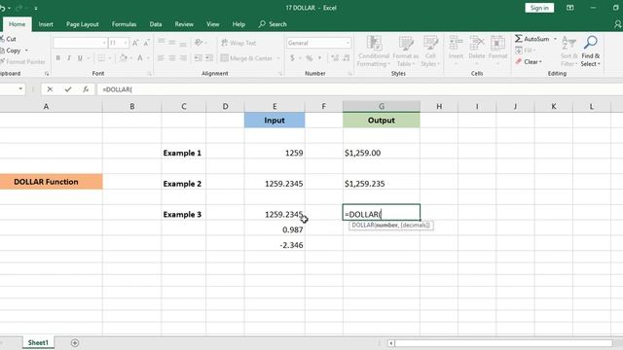
Task: Click AutoSum
Action: coord(532,39)
